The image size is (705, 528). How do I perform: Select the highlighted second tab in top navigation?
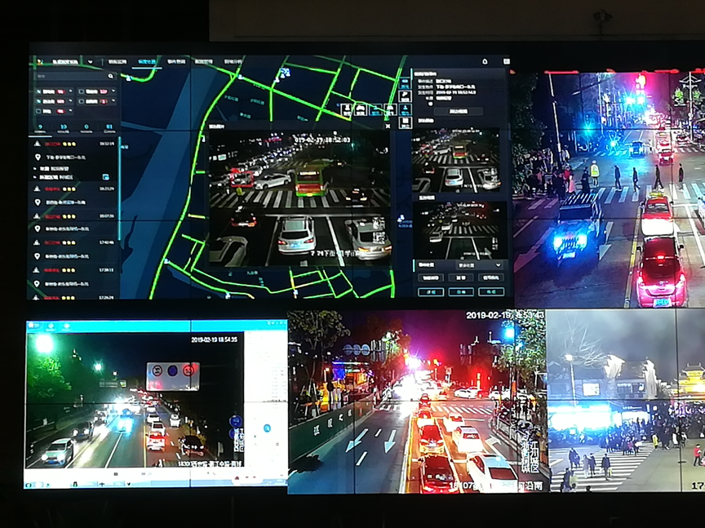147,61
